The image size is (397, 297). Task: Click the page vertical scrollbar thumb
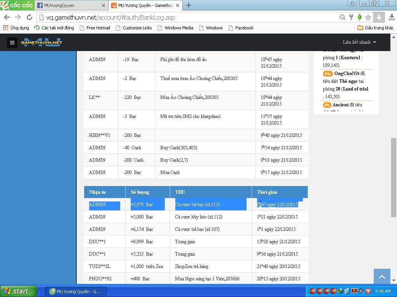click(394, 177)
